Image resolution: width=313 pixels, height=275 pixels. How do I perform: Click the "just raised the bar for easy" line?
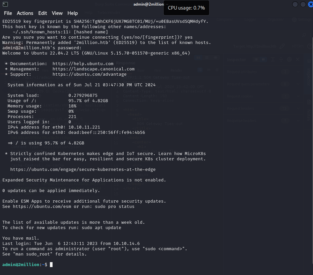108,159
